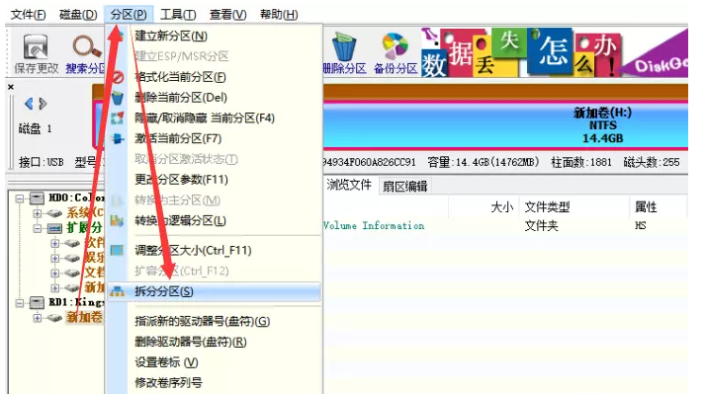Screen dimensions: 705x394
Task: Choose 隐藏/取消隐藏 当前分区(F4)
Action: (215, 118)
